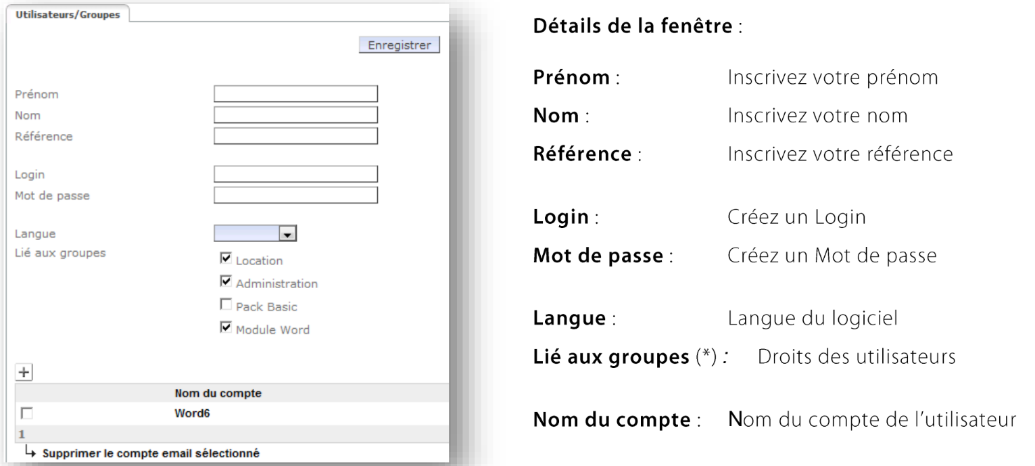Click the plus icon to add an account

click(24, 373)
